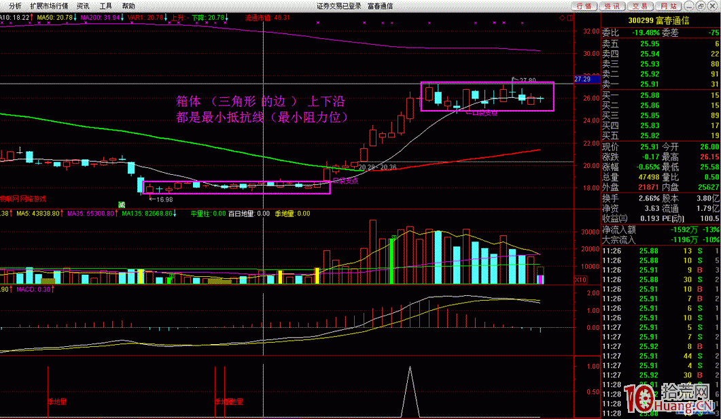Close the trading software window
This screenshot has height=419, width=721.
click(x=711, y=6)
